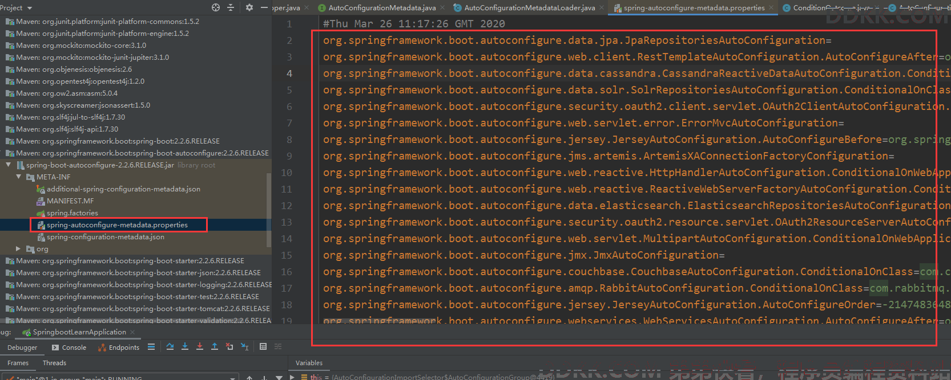Select Maven spring-boot-starter-json:2.2.6.RELEASE library
The height and width of the screenshot is (380, 951).
tap(138, 273)
